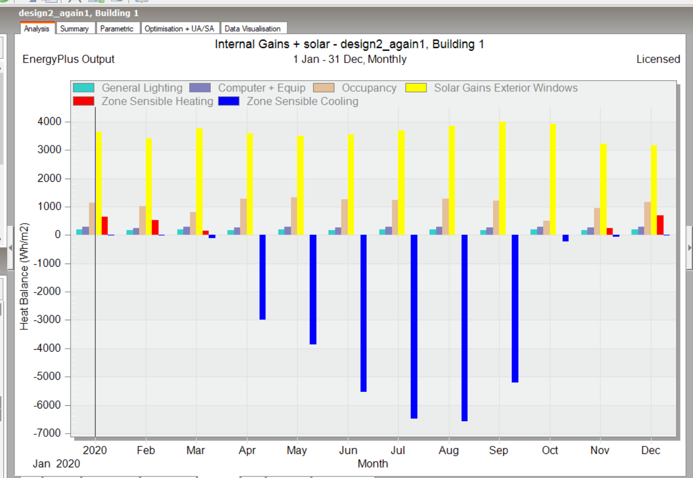Select the Optimisation + UA/SA tab
Screen dimensions: 693x478
[x=179, y=28]
